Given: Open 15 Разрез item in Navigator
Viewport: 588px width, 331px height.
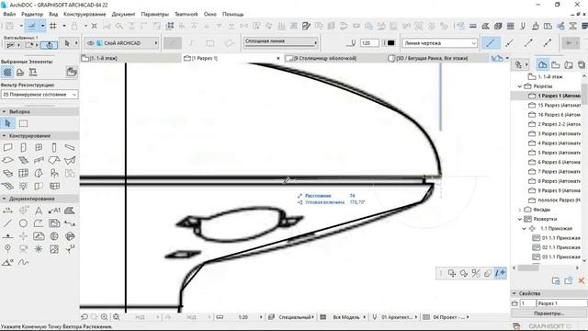Looking at the screenshot, I should tap(555, 105).
